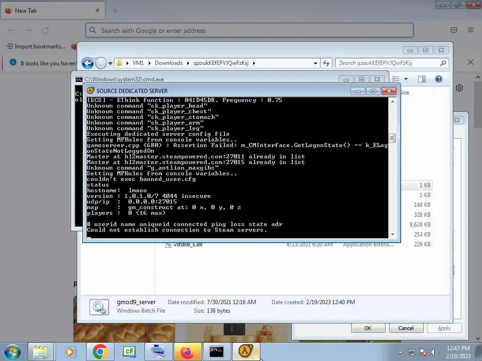Click Explorer refresh button
The width and height of the screenshot is (482, 361).
326,63
